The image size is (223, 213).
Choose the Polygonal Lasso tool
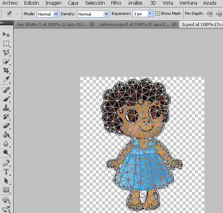(6, 52)
